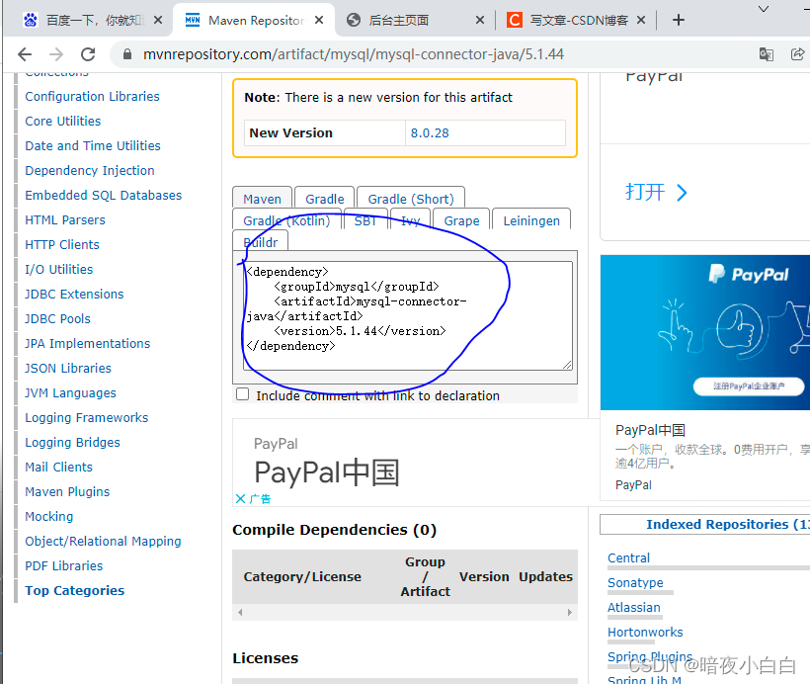Open Date and Time Utilities category
This screenshot has width=810, height=684.
(x=93, y=146)
